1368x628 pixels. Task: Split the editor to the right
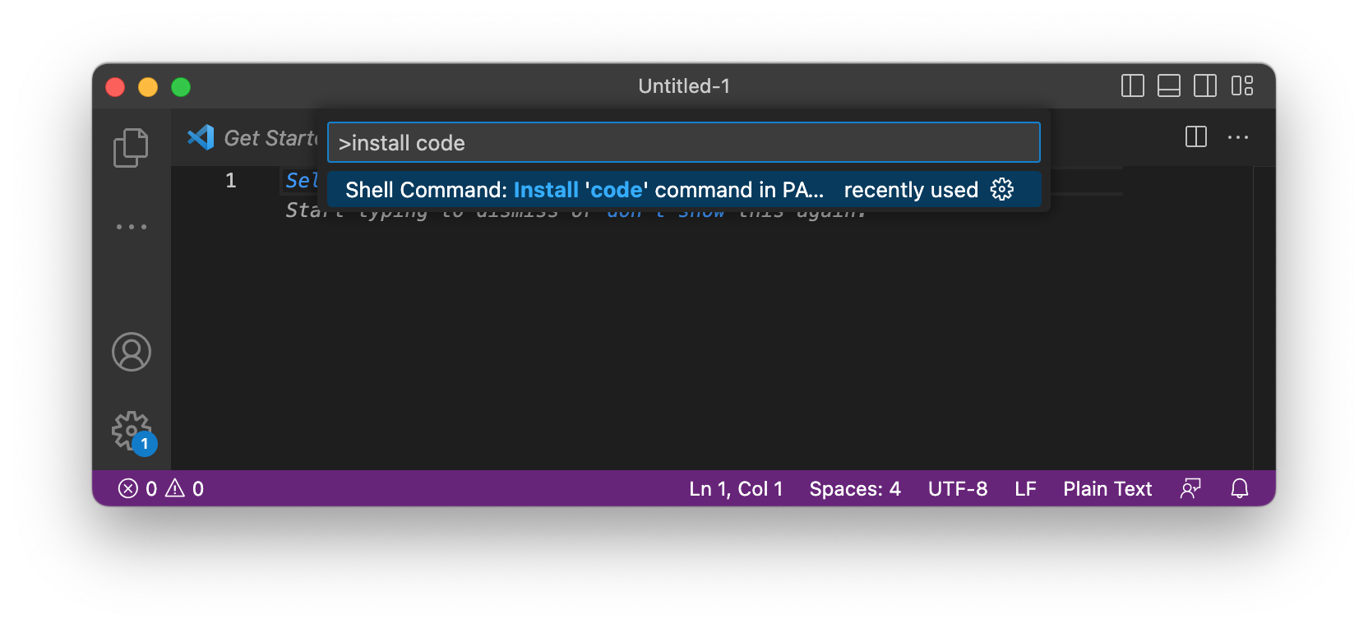coord(1195,137)
